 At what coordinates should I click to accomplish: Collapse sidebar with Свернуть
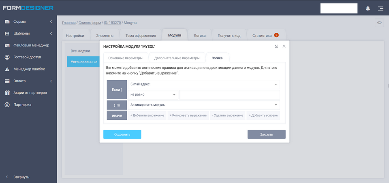(21, 177)
